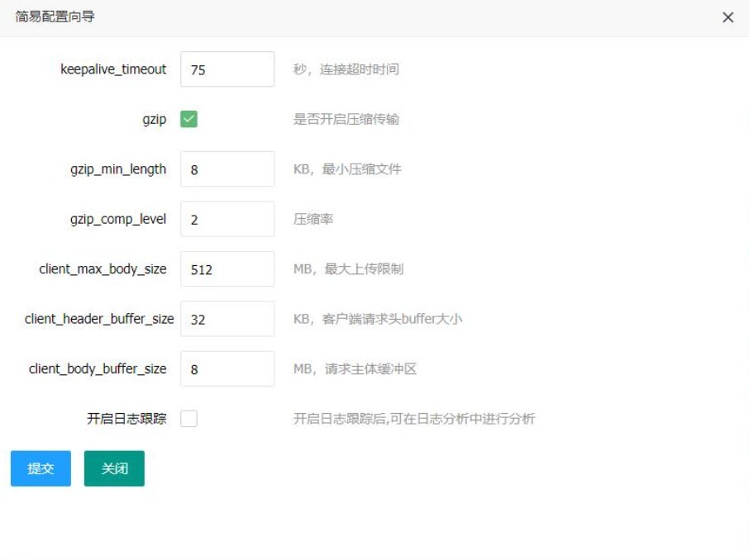Focus the client_header_buffer_size field
The width and height of the screenshot is (749, 560).
(x=227, y=319)
